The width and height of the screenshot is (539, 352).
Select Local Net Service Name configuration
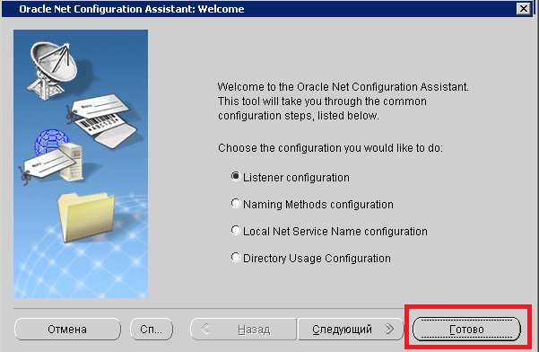click(x=236, y=231)
